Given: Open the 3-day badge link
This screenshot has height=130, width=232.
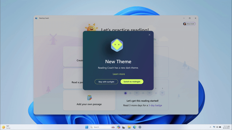Looking at the screenshot, I should pos(155,105).
